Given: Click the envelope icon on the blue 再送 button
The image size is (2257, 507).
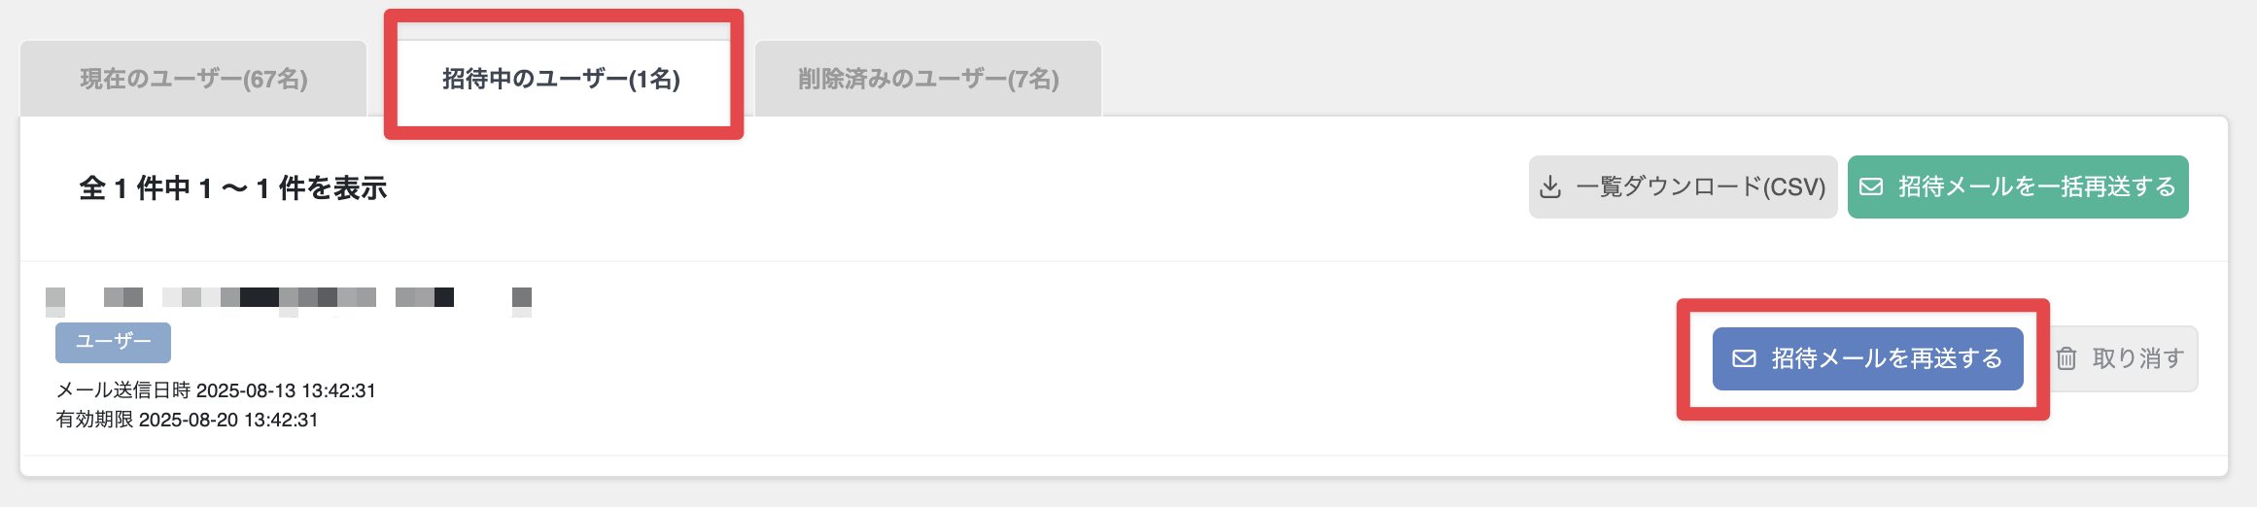Looking at the screenshot, I should pos(1745,358).
